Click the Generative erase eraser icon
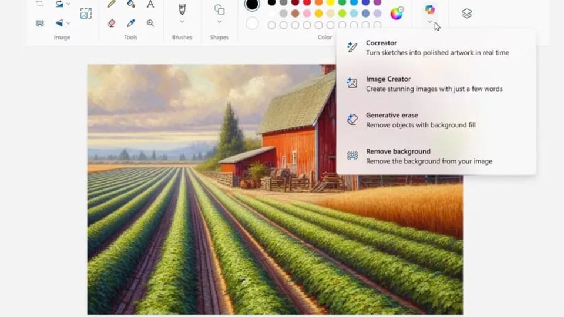The width and height of the screenshot is (564, 317). [352, 119]
